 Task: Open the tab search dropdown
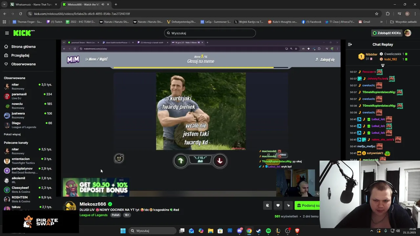pyautogui.click(x=4, y=5)
